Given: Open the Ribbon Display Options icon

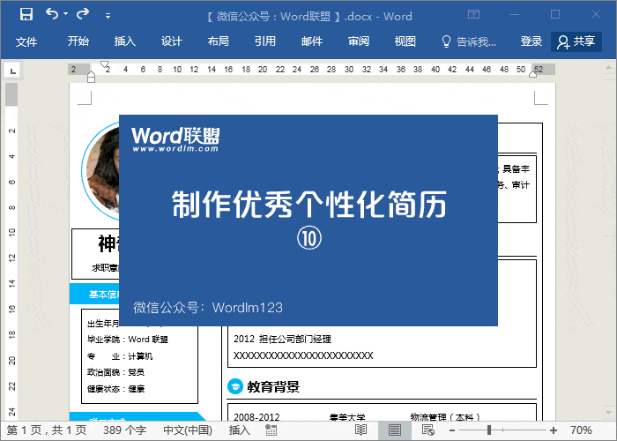Looking at the screenshot, I should click(474, 15).
